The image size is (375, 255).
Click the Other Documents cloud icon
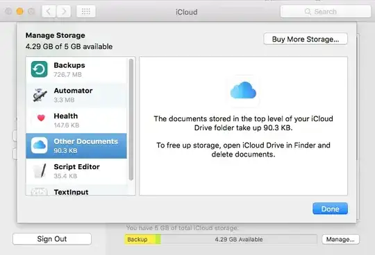tap(39, 145)
